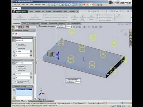Image resolution: width=143 pixels, height=107 pixels.
Task: Click VMware red power-off toolbar icon
Action: [x=84, y=4]
